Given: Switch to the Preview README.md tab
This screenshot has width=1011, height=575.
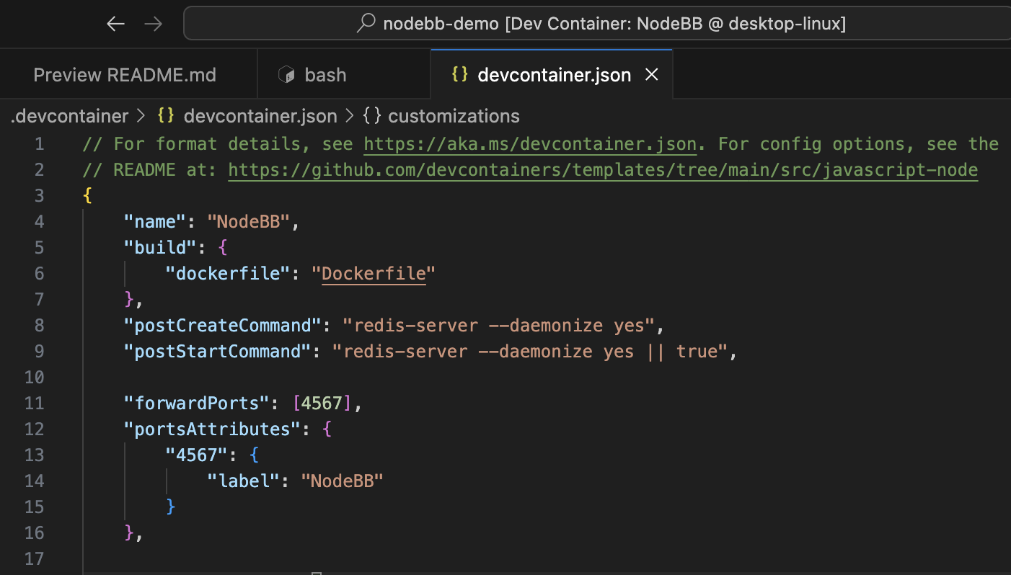Looking at the screenshot, I should pyautogui.click(x=125, y=75).
